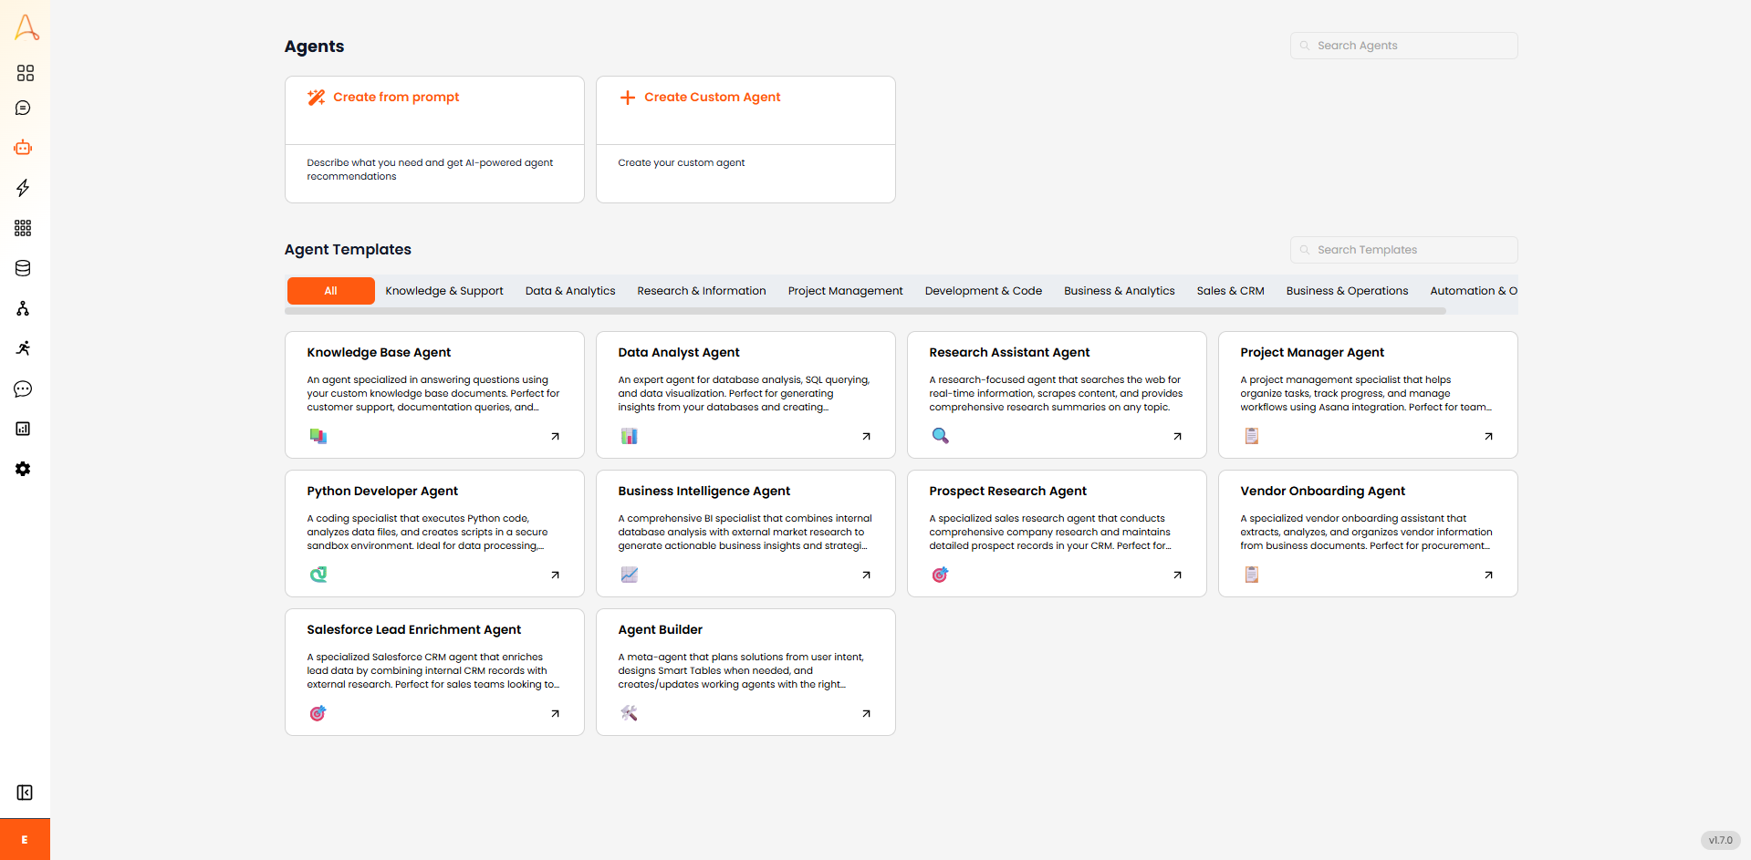Activate the Sales & CRM filter
Image resolution: width=1751 pixels, height=860 pixels.
click(1230, 290)
